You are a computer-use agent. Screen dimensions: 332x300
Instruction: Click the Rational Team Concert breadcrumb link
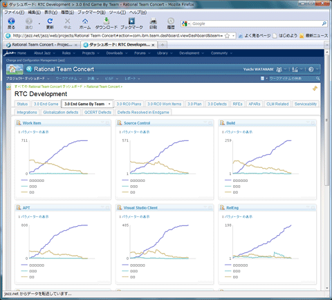(x=103, y=86)
